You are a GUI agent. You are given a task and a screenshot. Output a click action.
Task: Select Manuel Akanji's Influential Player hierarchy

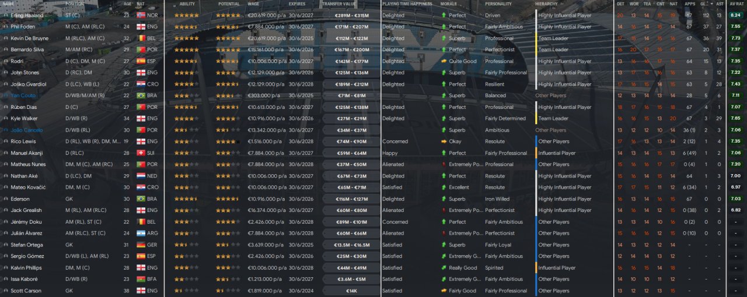(557, 153)
